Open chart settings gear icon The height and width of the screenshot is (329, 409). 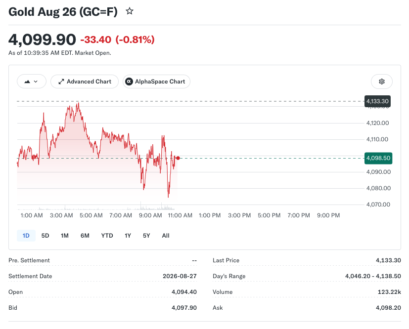382,82
